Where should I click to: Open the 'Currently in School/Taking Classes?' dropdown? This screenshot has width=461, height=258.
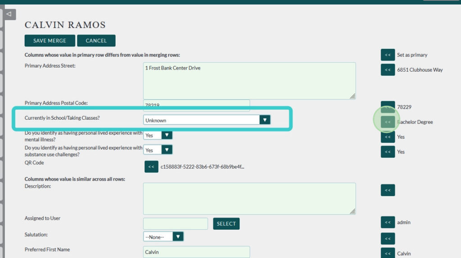click(207, 120)
